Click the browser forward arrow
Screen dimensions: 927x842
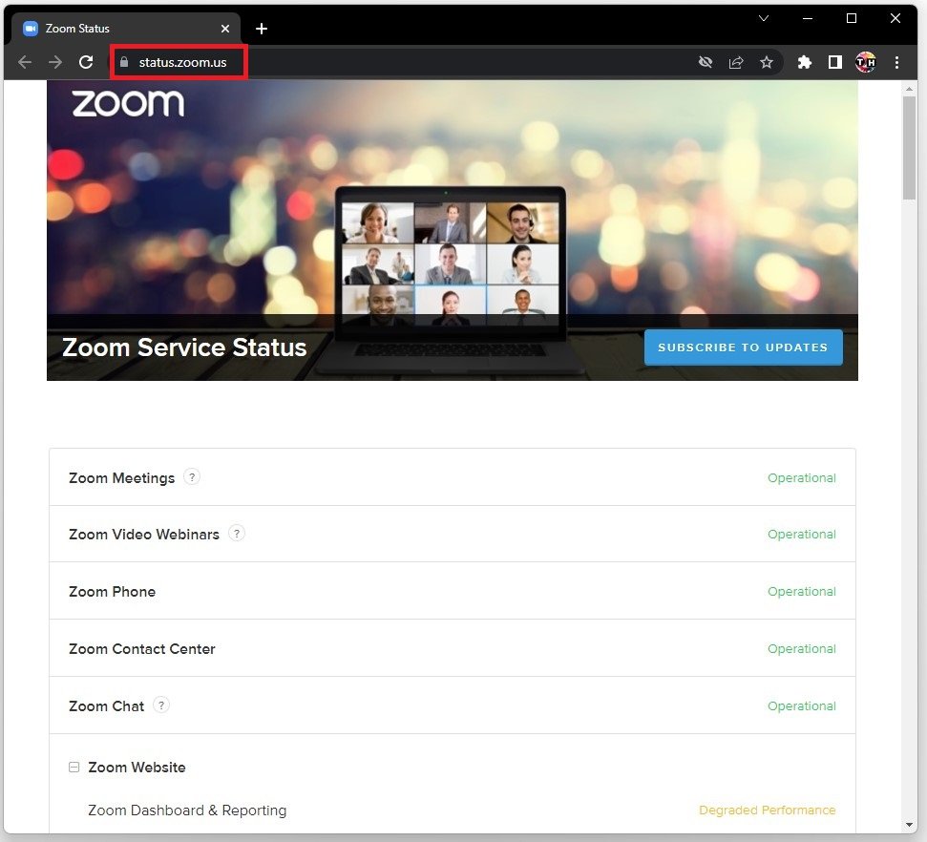pyautogui.click(x=55, y=62)
